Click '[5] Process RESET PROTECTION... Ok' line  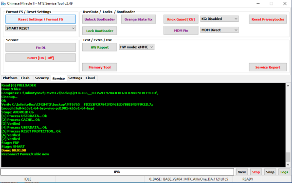click(31, 131)
